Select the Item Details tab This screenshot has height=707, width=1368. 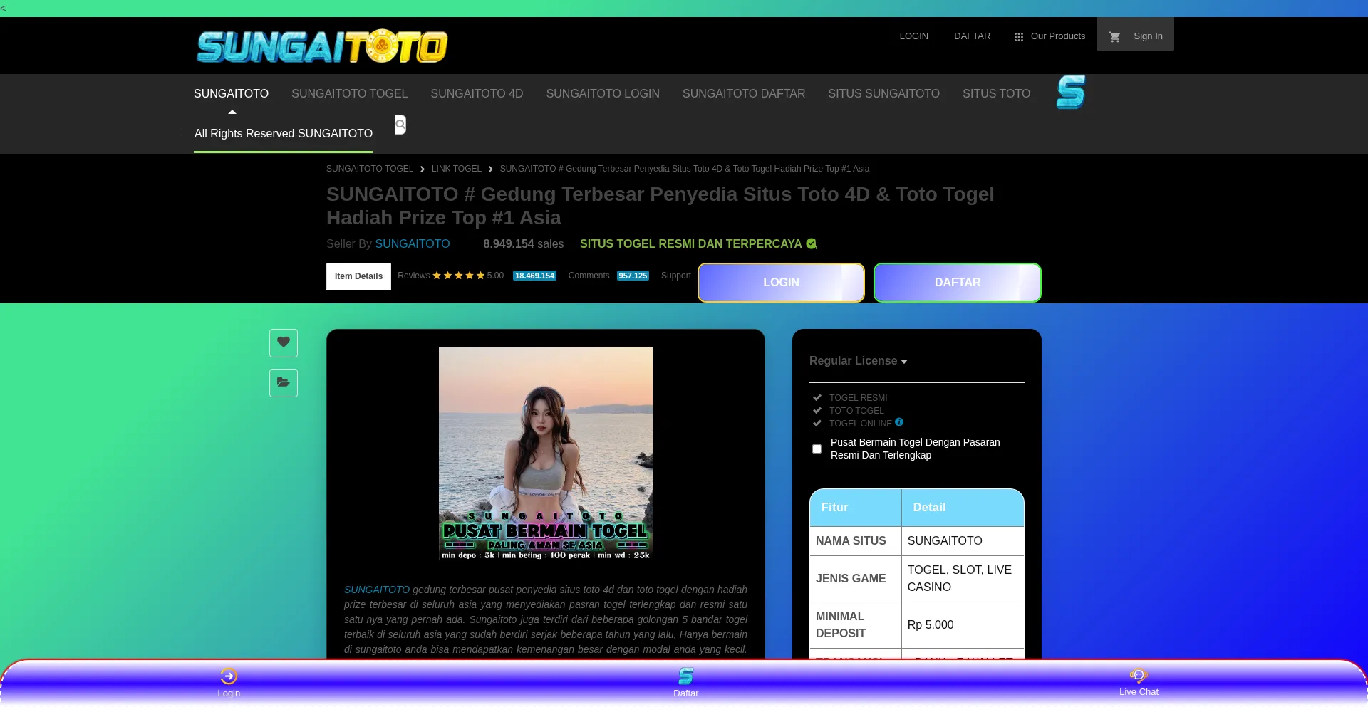coord(358,276)
